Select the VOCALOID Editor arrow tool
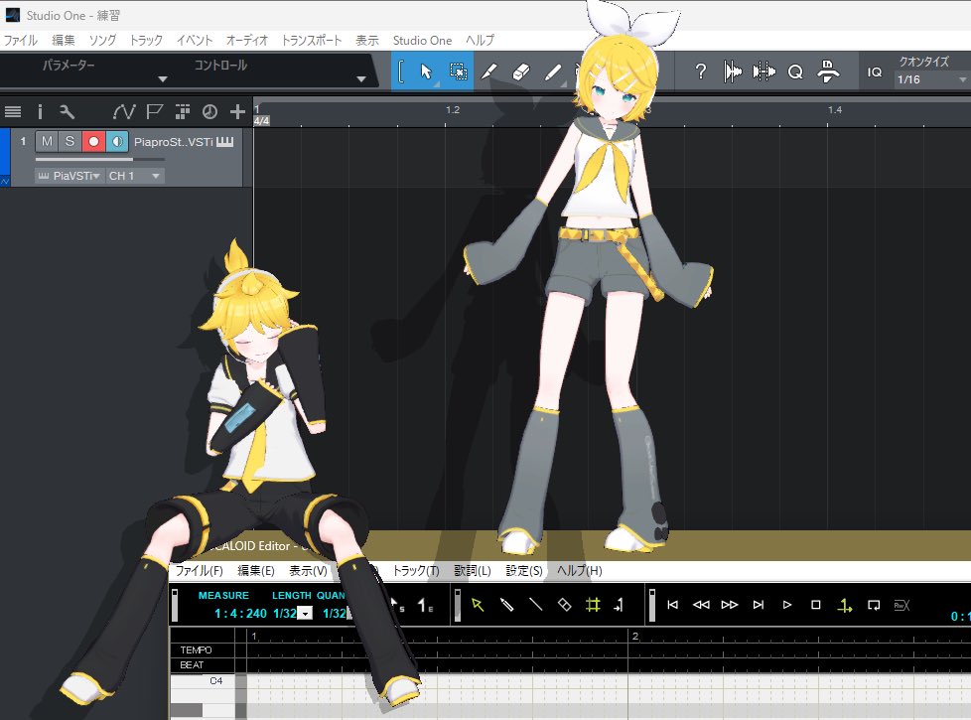 click(478, 605)
